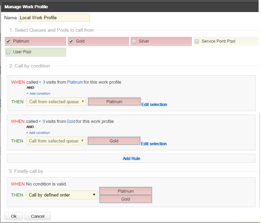Open first rule's Call from selected queue dropdown
The width and height of the screenshot is (261, 223).
(56, 102)
